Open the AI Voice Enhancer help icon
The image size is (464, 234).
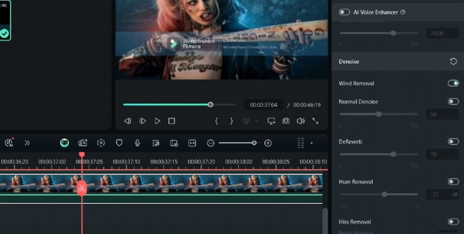coord(403,12)
